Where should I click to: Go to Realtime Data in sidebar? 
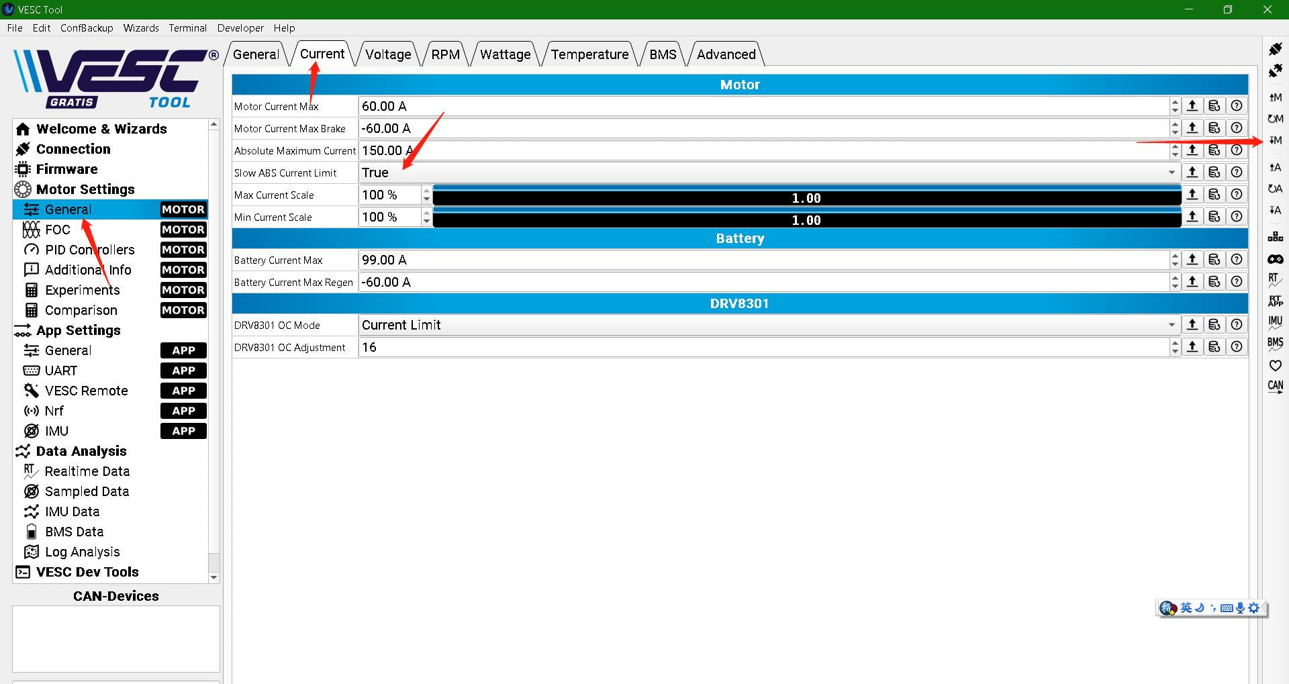point(87,471)
